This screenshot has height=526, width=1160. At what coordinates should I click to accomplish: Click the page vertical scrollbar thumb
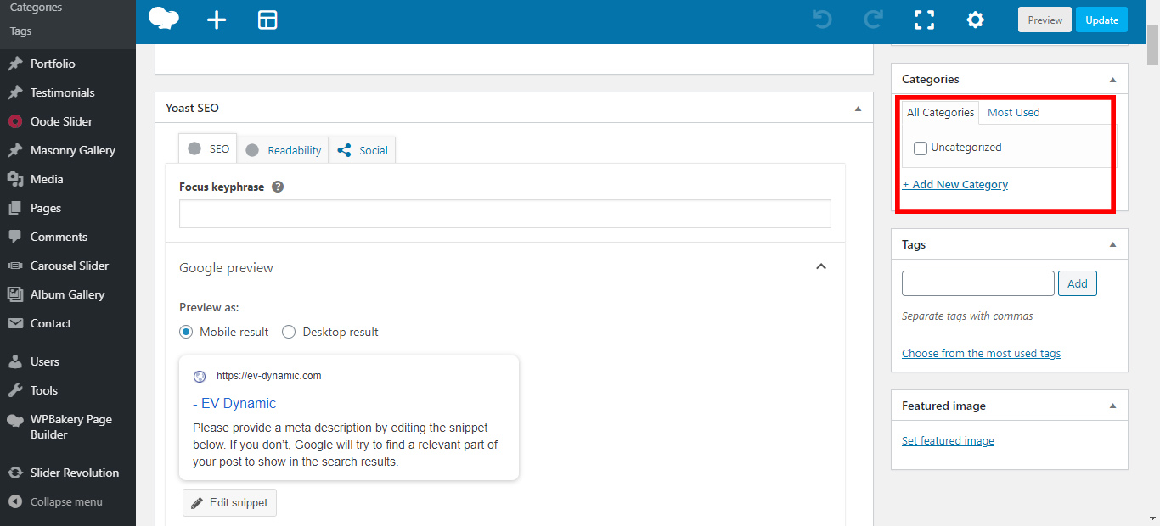pos(1152,44)
